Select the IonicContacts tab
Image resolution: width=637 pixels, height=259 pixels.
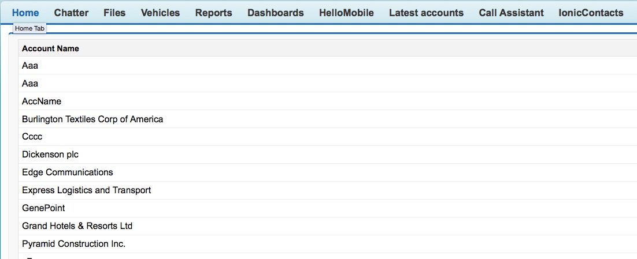591,13
